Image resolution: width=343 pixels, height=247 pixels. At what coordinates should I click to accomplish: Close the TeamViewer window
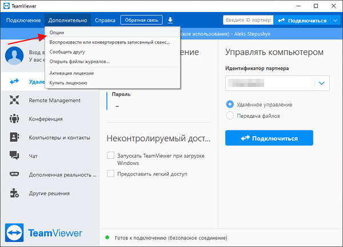click(x=334, y=6)
